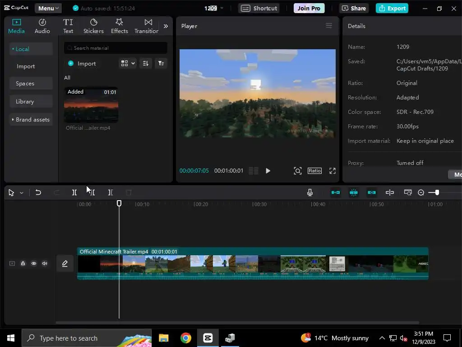Viewport: 462px width, 347px height.
Task: Open the notification center icon
Action: 447,338
